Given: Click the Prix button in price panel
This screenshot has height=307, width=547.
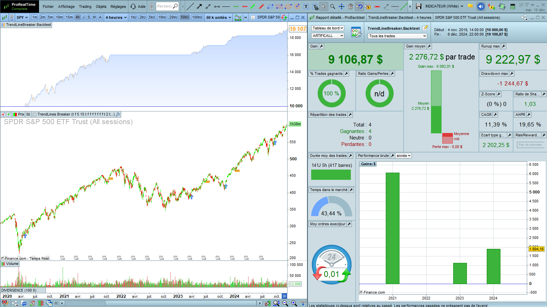Looking at the screenshot, I should pos(19,115).
